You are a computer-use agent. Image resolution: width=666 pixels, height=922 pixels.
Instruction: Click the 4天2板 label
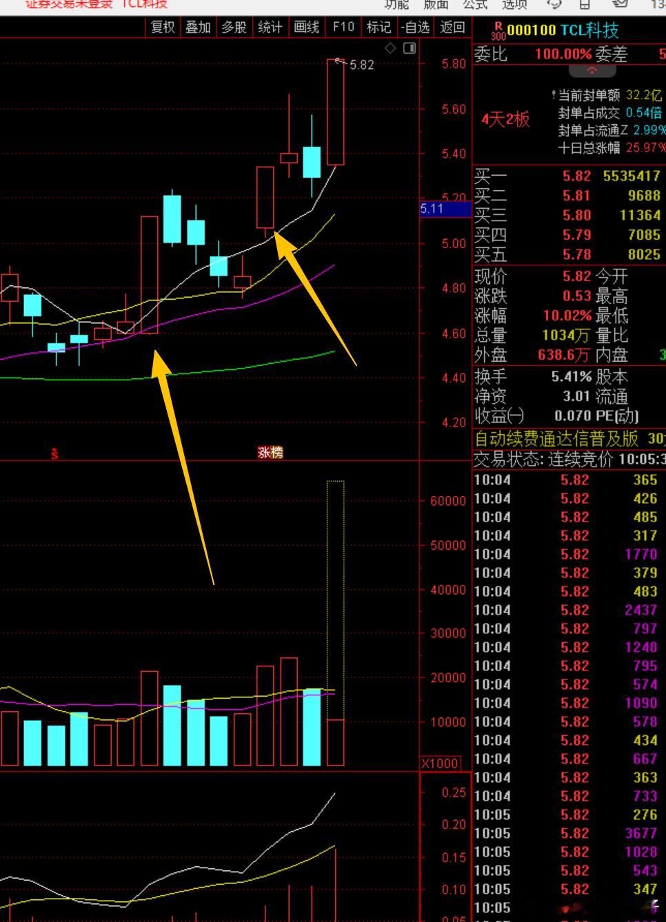click(x=505, y=119)
